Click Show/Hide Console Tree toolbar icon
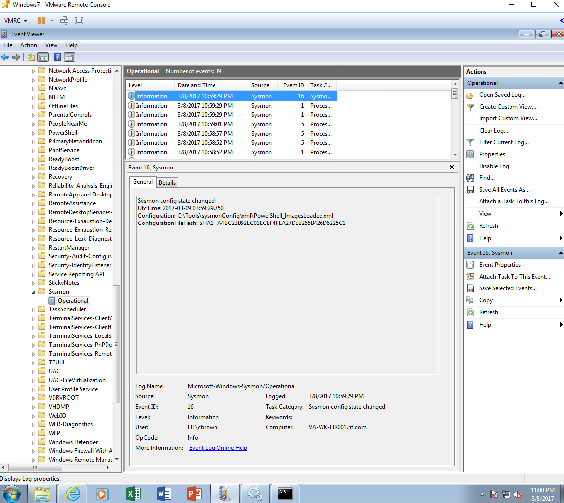 (43, 57)
